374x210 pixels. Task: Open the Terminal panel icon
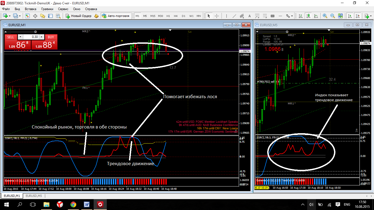click(50, 16)
